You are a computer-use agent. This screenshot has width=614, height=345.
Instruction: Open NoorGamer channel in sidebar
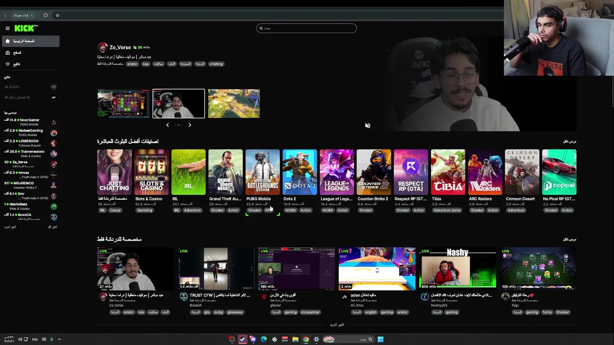[x=30, y=122]
